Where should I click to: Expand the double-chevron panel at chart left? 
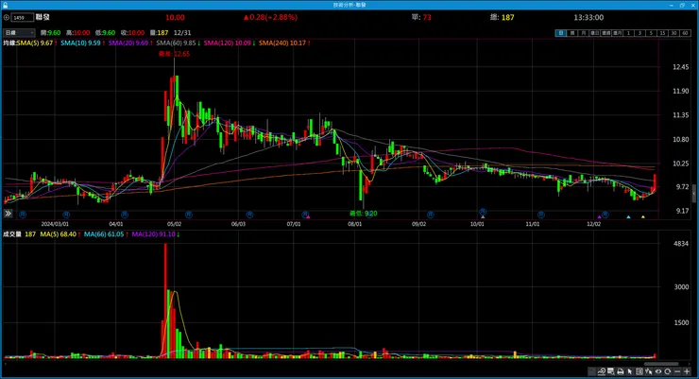(8, 214)
